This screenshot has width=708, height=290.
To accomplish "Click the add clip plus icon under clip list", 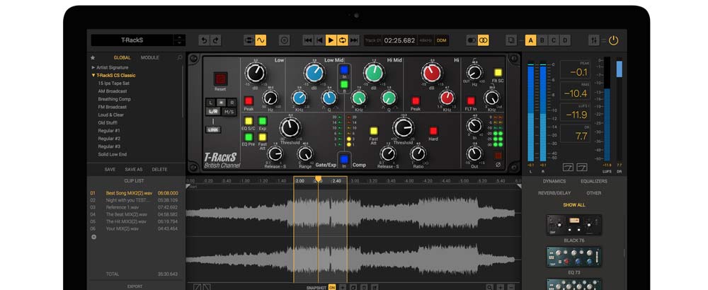I will point(93,237).
